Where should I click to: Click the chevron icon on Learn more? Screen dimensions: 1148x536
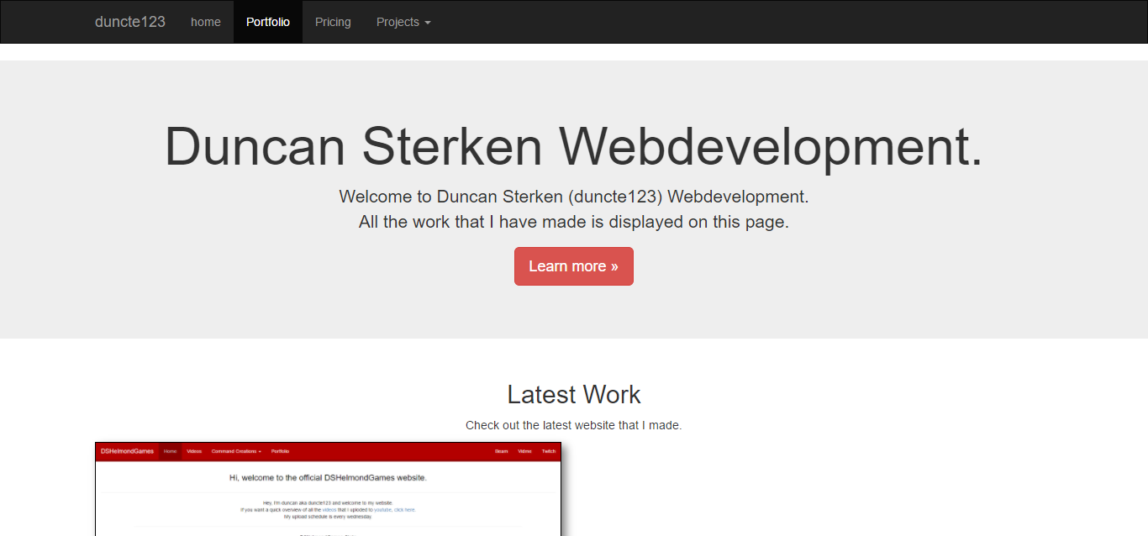tap(613, 266)
